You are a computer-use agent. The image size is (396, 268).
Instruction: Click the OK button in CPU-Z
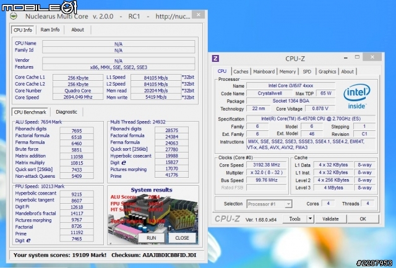click(x=363, y=219)
